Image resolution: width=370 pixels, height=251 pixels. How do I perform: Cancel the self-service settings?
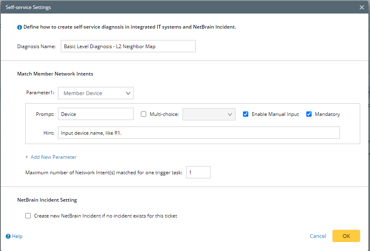[318, 236]
